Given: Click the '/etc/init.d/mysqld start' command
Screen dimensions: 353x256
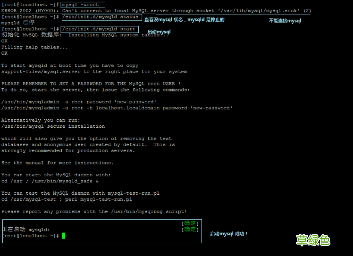Looking at the screenshot, I should coord(99,29).
